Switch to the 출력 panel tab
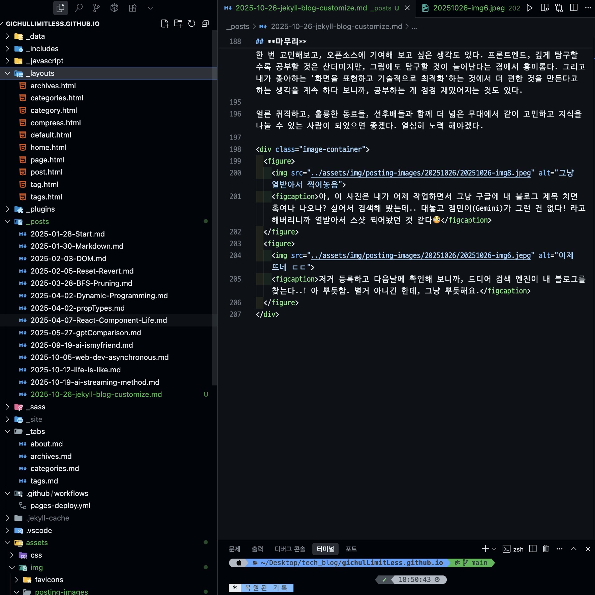This screenshot has height=595, width=595. [257, 549]
